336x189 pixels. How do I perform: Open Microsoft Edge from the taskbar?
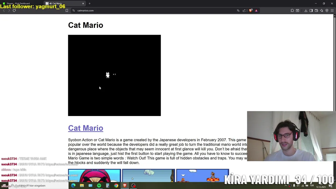(x=73, y=186)
